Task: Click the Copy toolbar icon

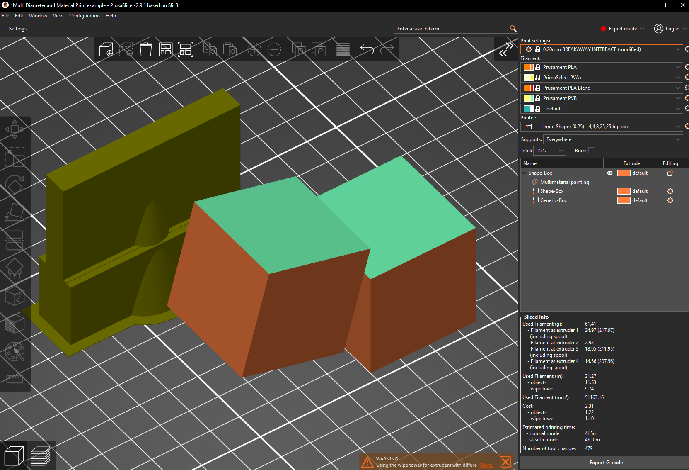Action: click(x=210, y=49)
